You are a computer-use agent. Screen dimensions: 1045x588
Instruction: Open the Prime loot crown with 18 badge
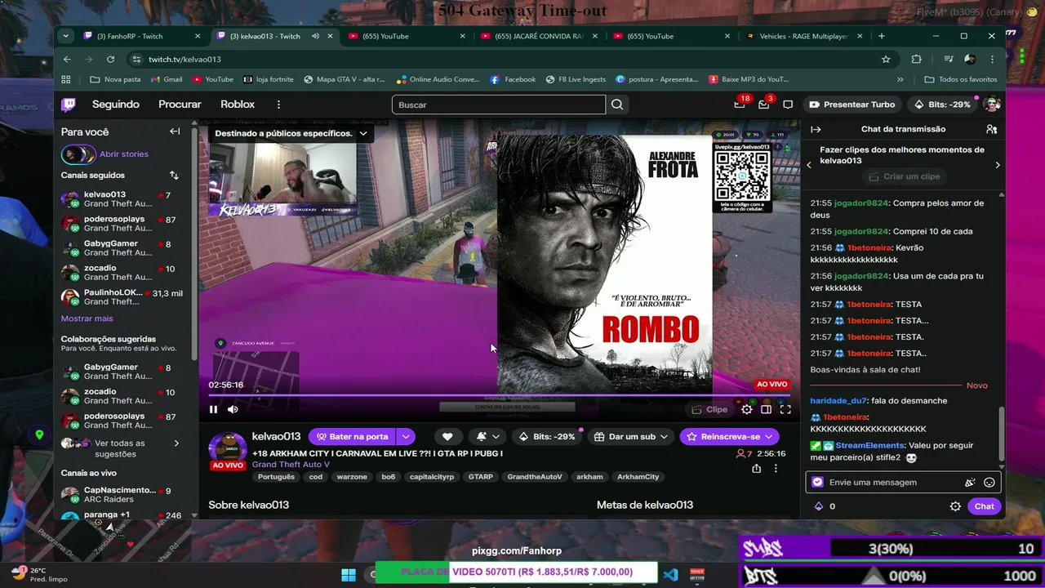(x=740, y=105)
